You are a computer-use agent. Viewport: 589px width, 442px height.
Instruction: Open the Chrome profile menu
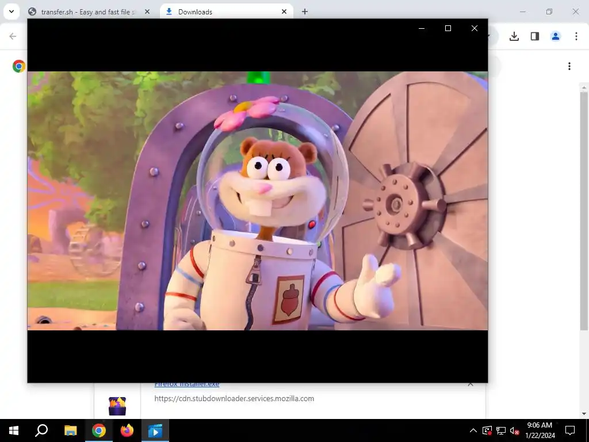pos(556,36)
